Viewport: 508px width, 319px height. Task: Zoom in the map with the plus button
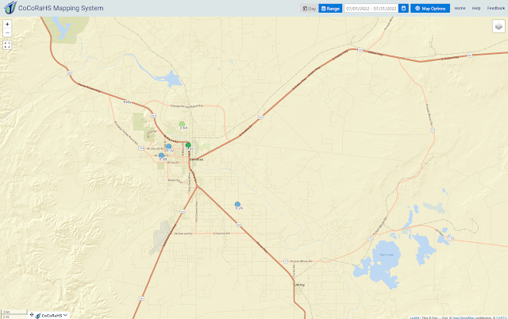[x=7, y=24]
